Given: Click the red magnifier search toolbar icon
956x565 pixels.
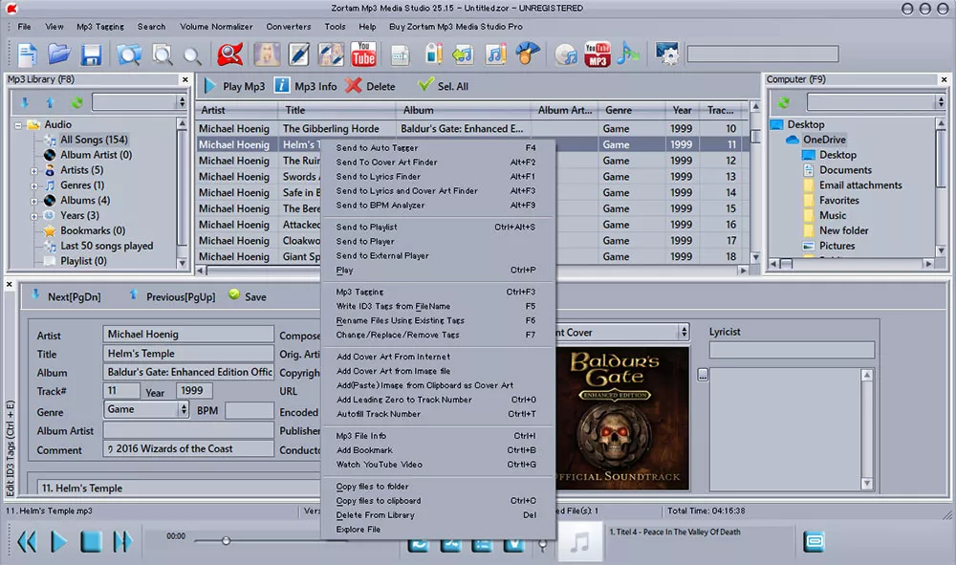Looking at the screenshot, I should (229, 54).
